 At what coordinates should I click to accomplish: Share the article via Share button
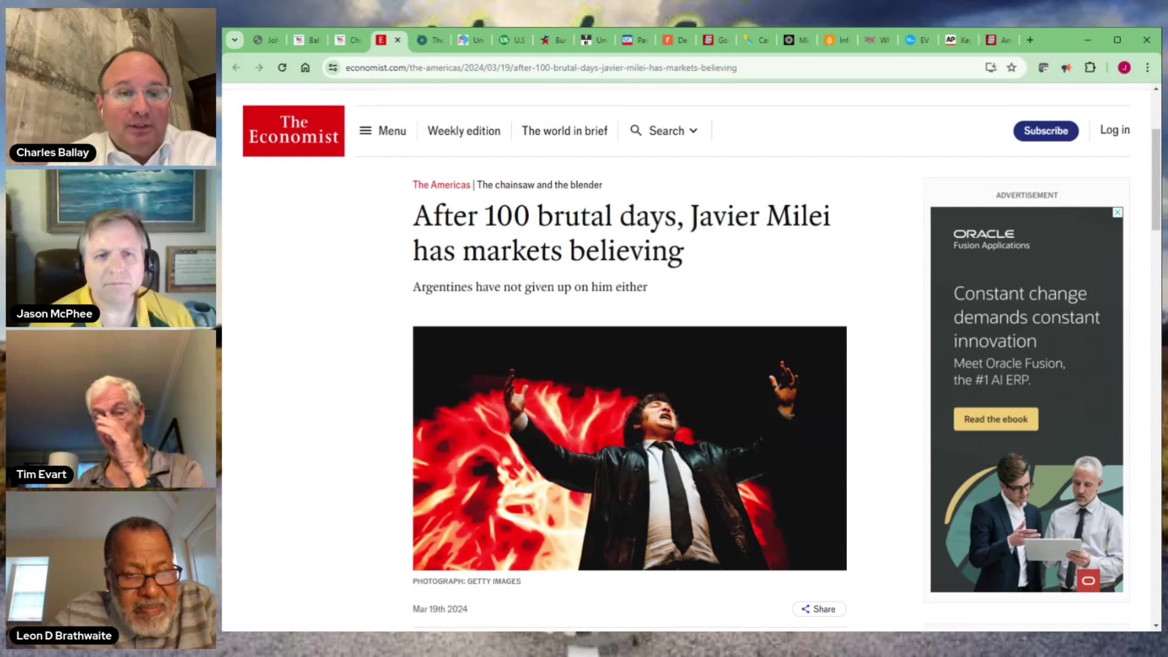[x=818, y=609]
